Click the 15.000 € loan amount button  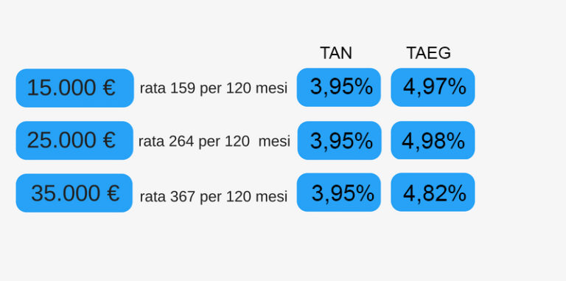(74, 88)
